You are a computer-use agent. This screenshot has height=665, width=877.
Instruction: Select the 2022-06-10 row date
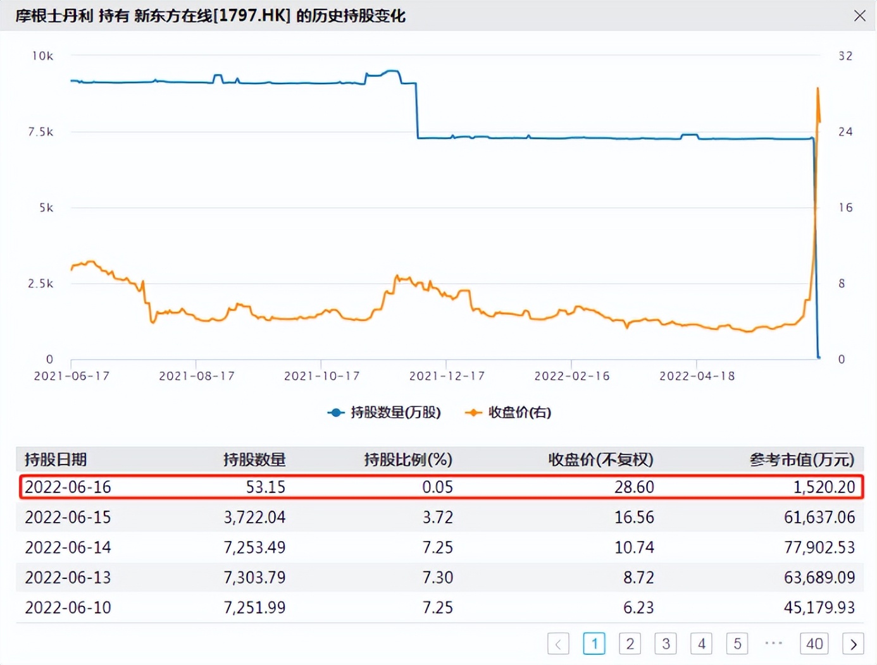pyautogui.click(x=68, y=607)
